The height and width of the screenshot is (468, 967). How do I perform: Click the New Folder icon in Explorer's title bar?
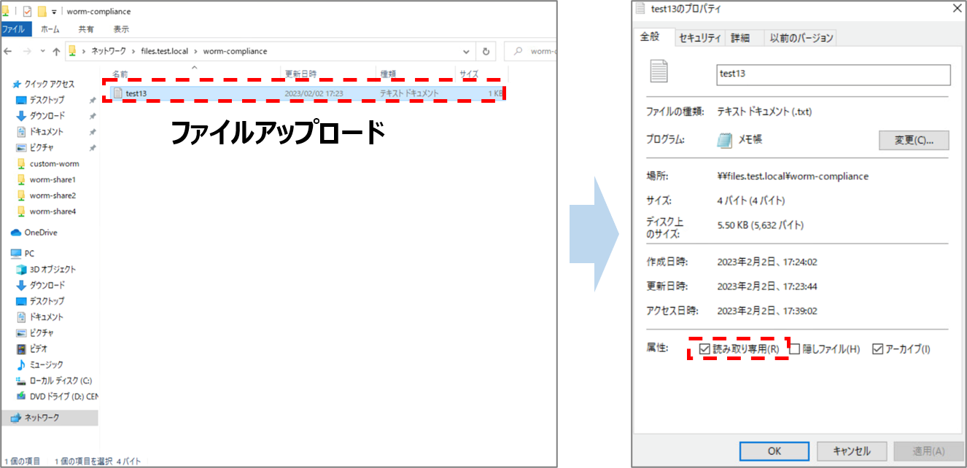coord(42,11)
